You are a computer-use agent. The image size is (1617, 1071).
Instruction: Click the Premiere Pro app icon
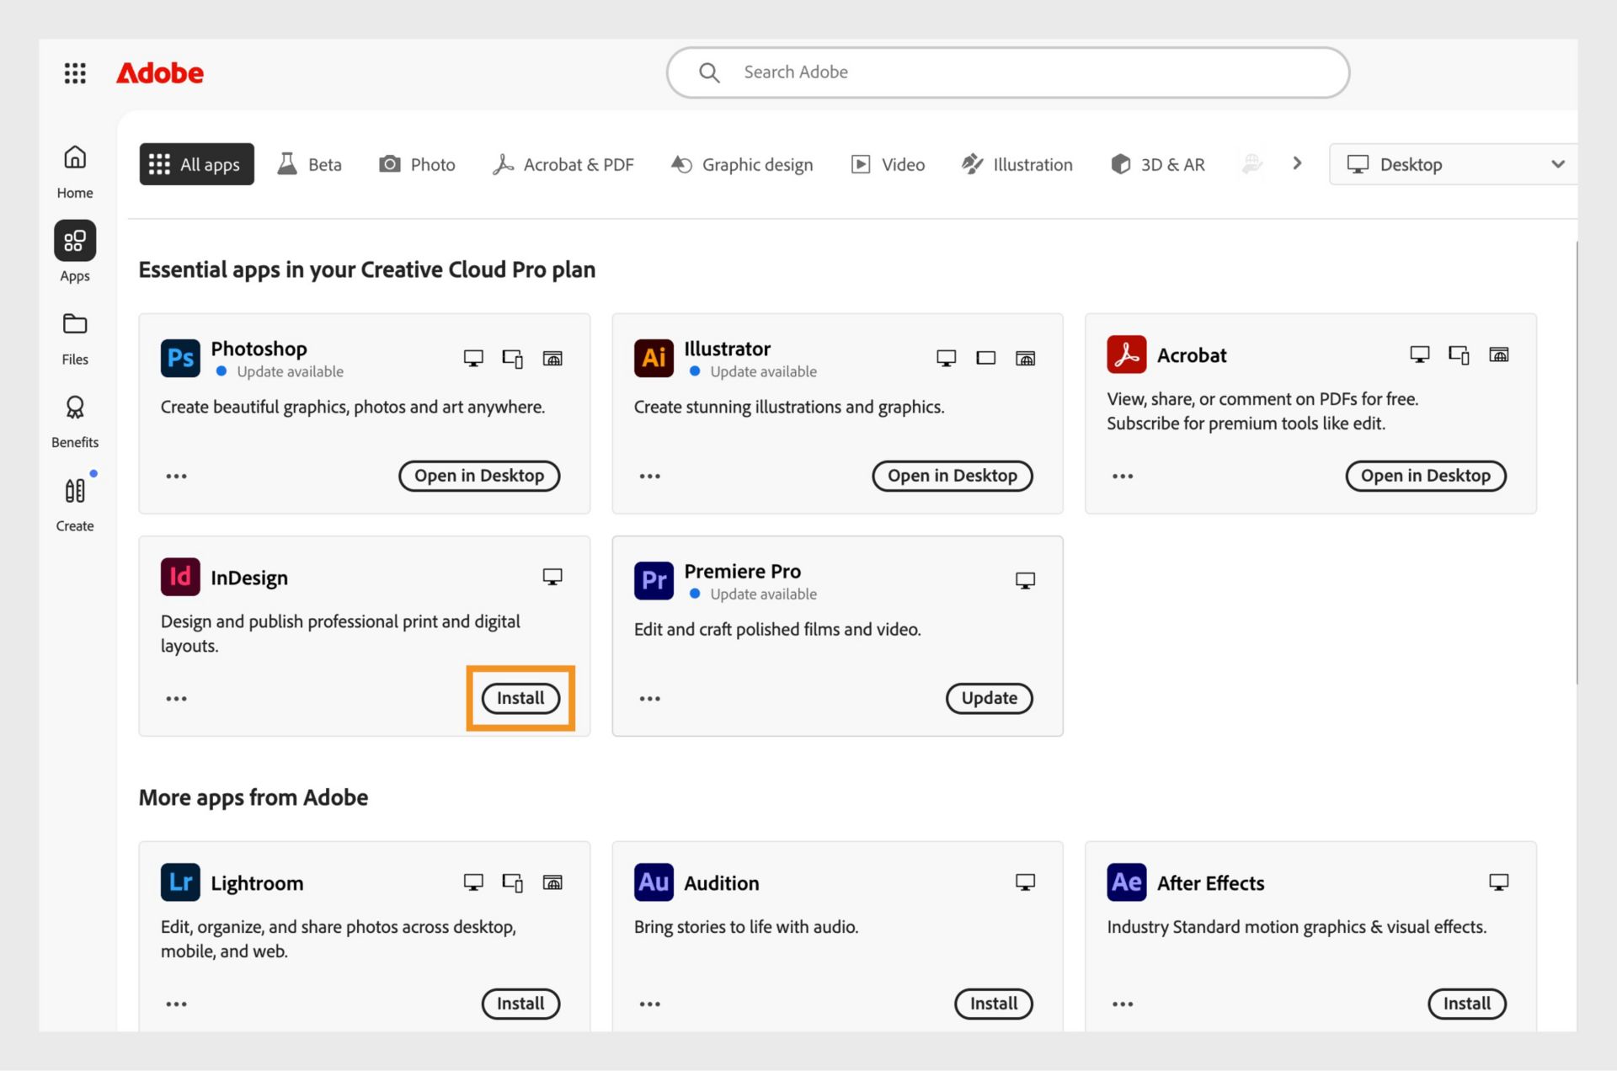[654, 580]
